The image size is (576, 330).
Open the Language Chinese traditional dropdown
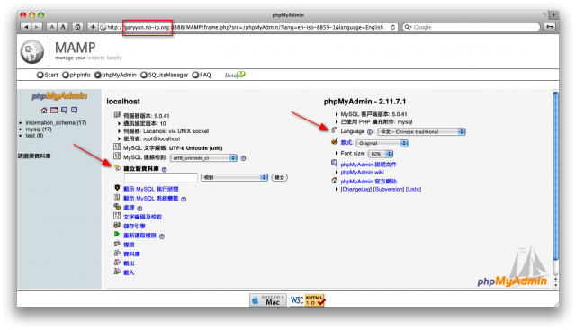(x=422, y=132)
